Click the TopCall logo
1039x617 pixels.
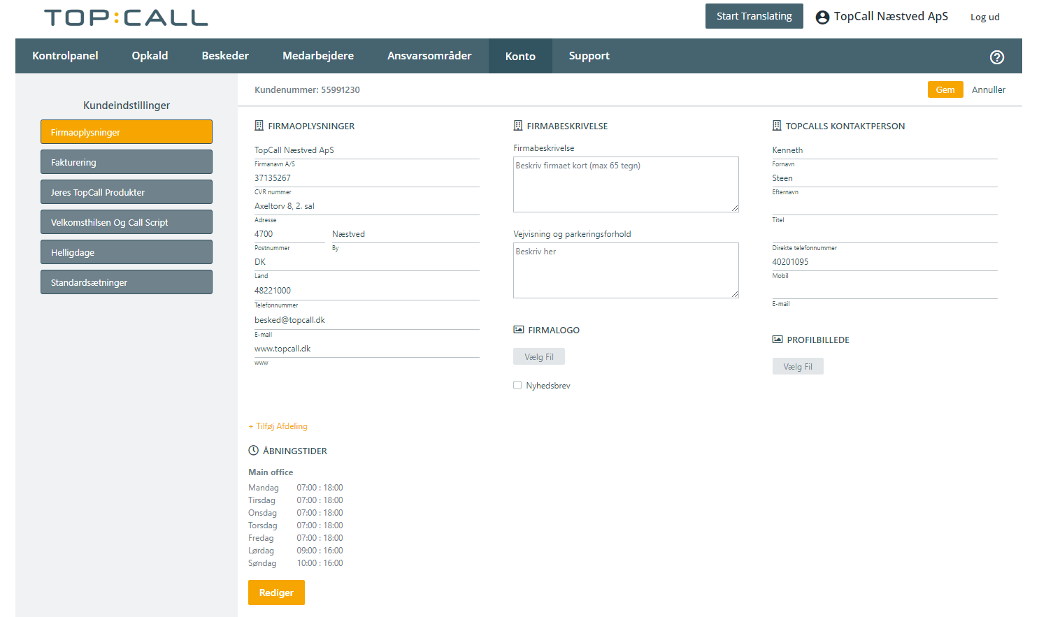[x=126, y=17]
